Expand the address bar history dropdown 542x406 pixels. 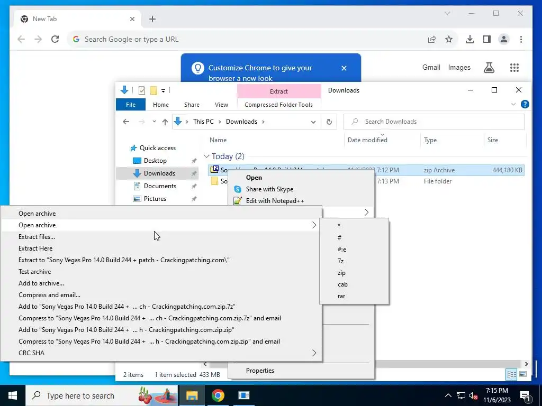(313, 122)
